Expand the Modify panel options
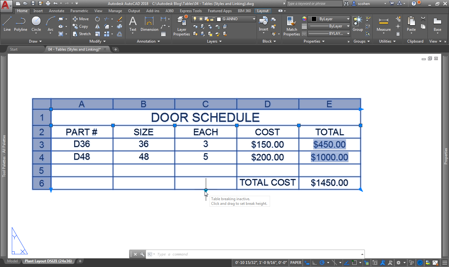 [x=104, y=41]
